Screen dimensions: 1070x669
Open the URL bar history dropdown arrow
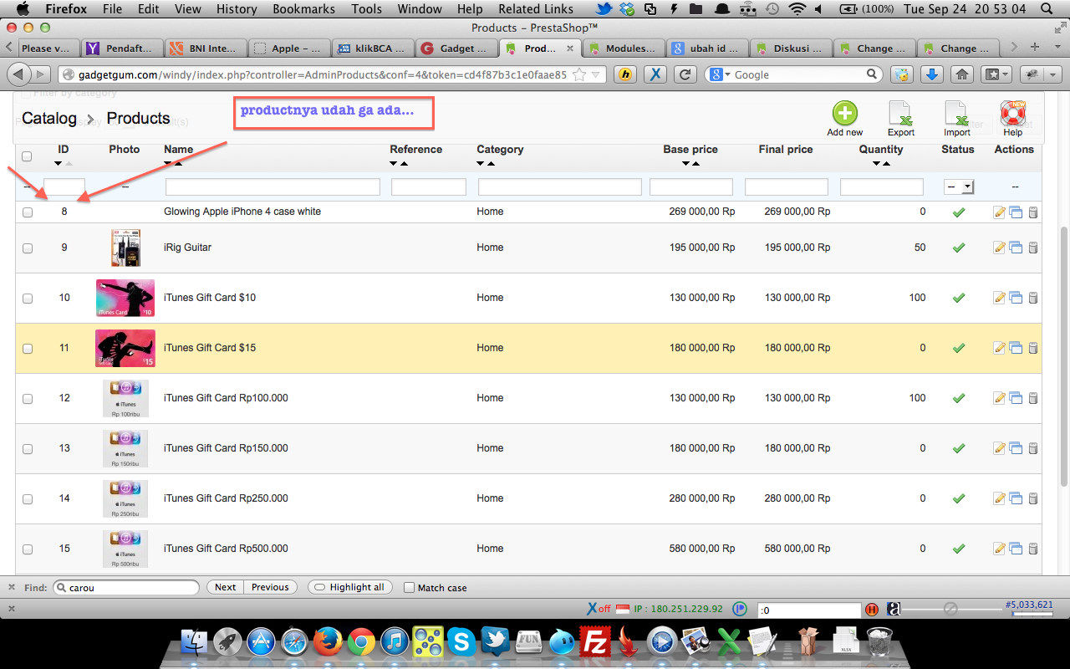(596, 74)
